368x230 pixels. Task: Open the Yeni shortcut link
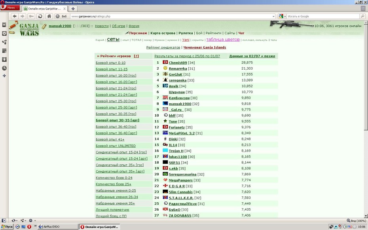pos(186,40)
